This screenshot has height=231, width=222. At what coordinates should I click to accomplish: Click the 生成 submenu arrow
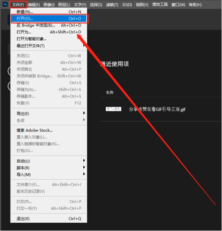(x=84, y=120)
